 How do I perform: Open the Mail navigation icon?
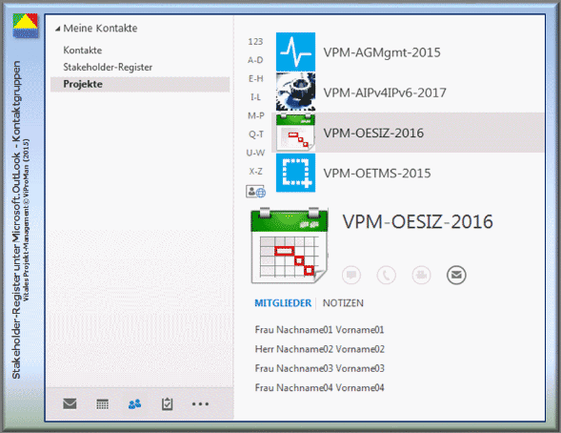click(x=70, y=403)
